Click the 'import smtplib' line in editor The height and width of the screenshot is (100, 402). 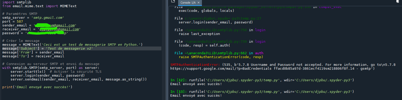click(x=17, y=2)
